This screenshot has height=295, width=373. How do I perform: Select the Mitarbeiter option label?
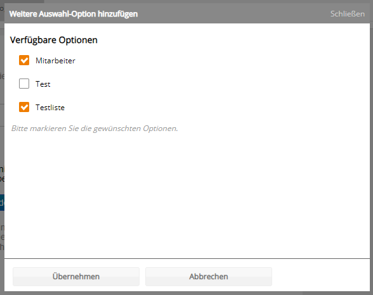pyautogui.click(x=55, y=61)
